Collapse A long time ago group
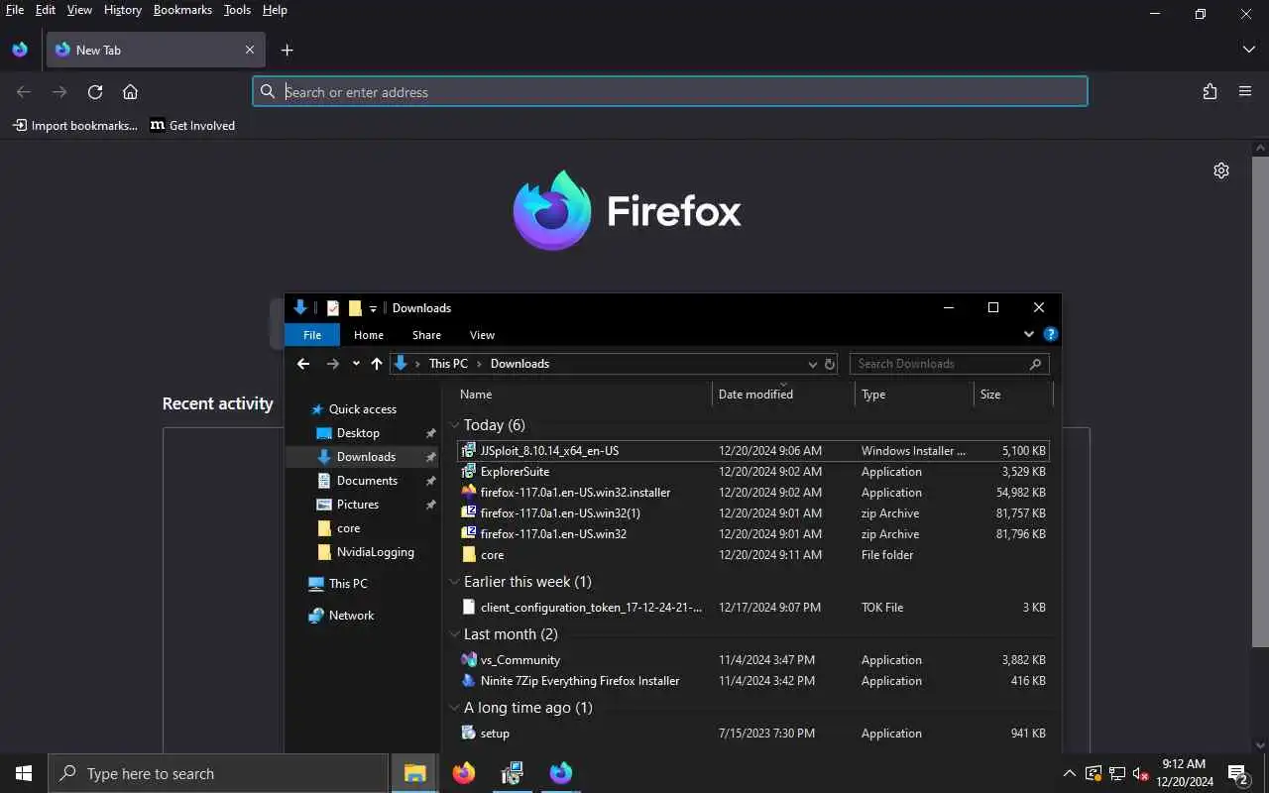 click(455, 708)
